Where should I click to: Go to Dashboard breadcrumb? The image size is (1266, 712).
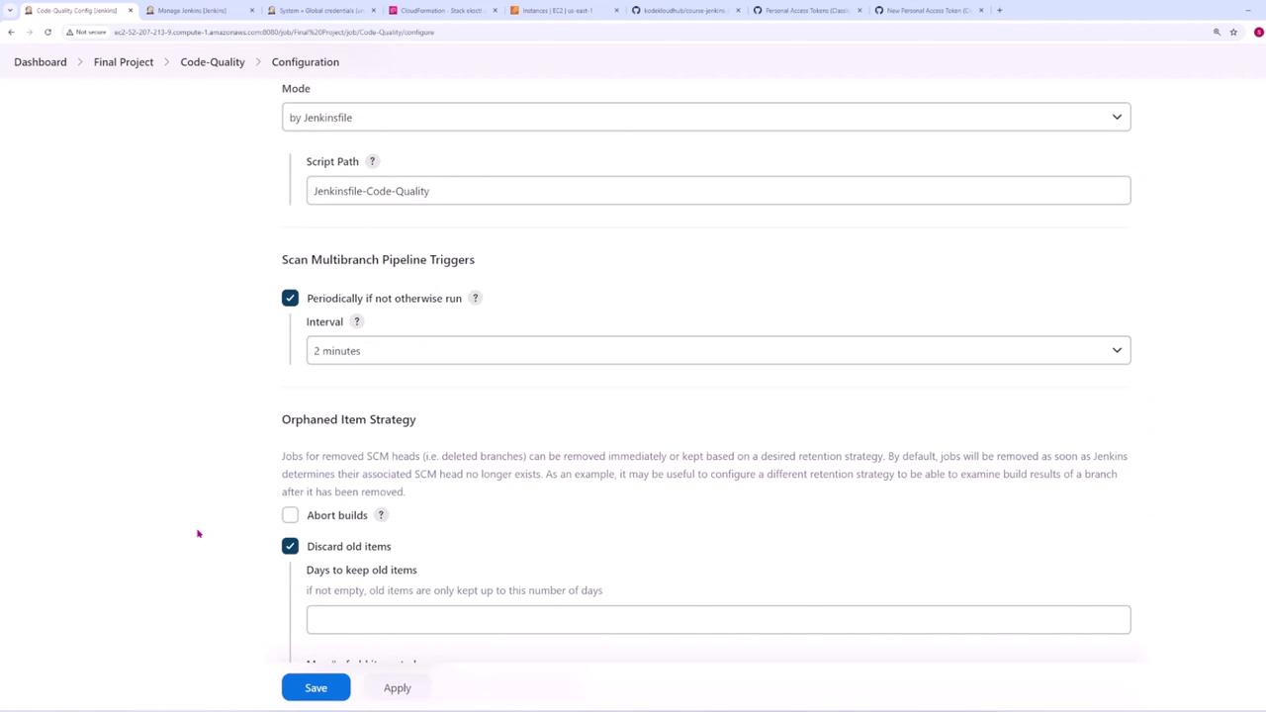(41, 61)
